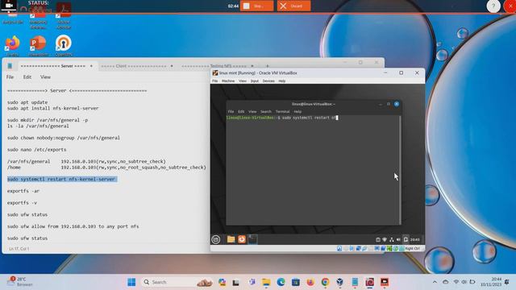Image resolution: width=516 pixels, height=290 pixels.
Task: Open terminal Search menu in VM
Action: (266, 111)
